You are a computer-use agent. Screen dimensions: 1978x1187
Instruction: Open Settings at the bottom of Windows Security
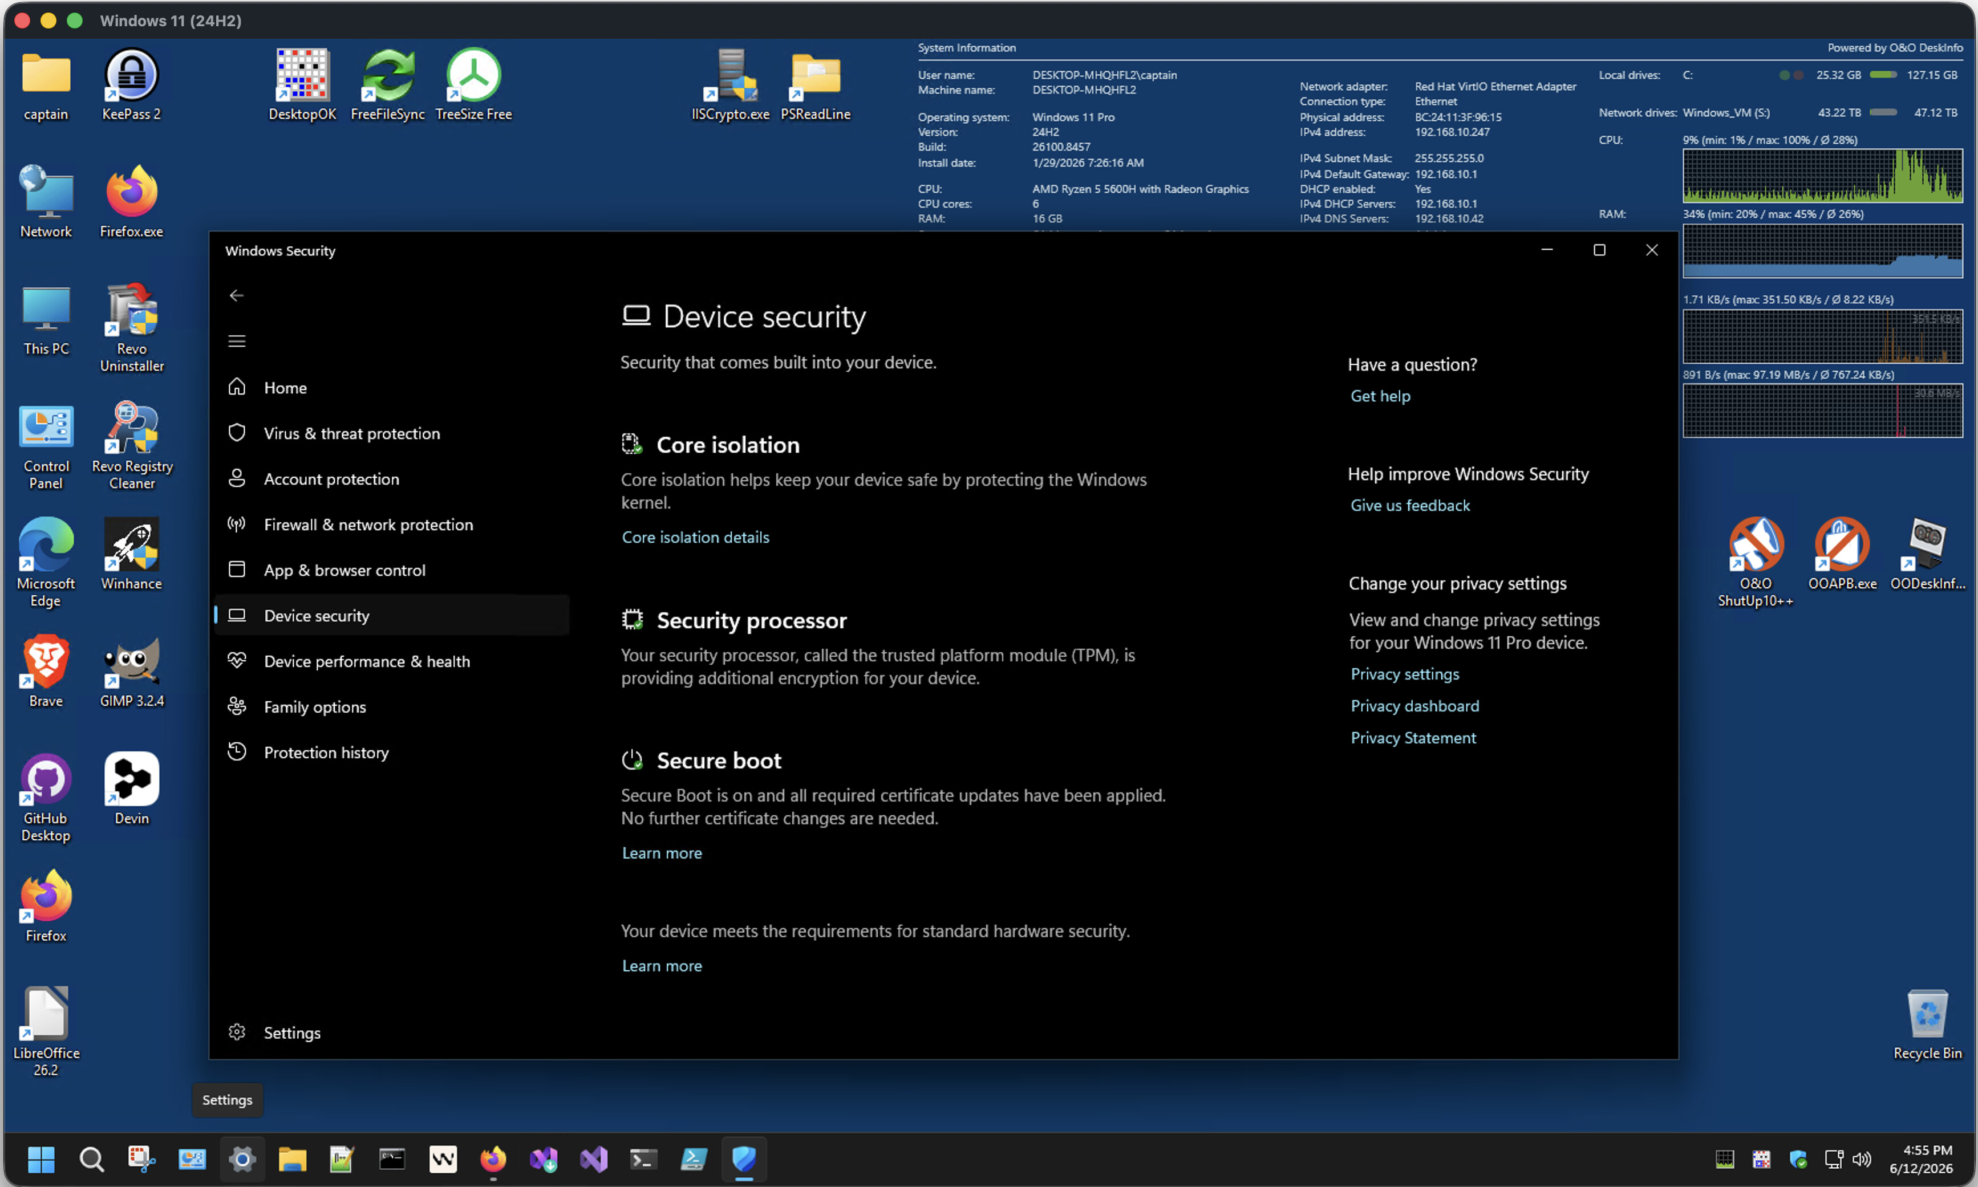click(392, 1032)
